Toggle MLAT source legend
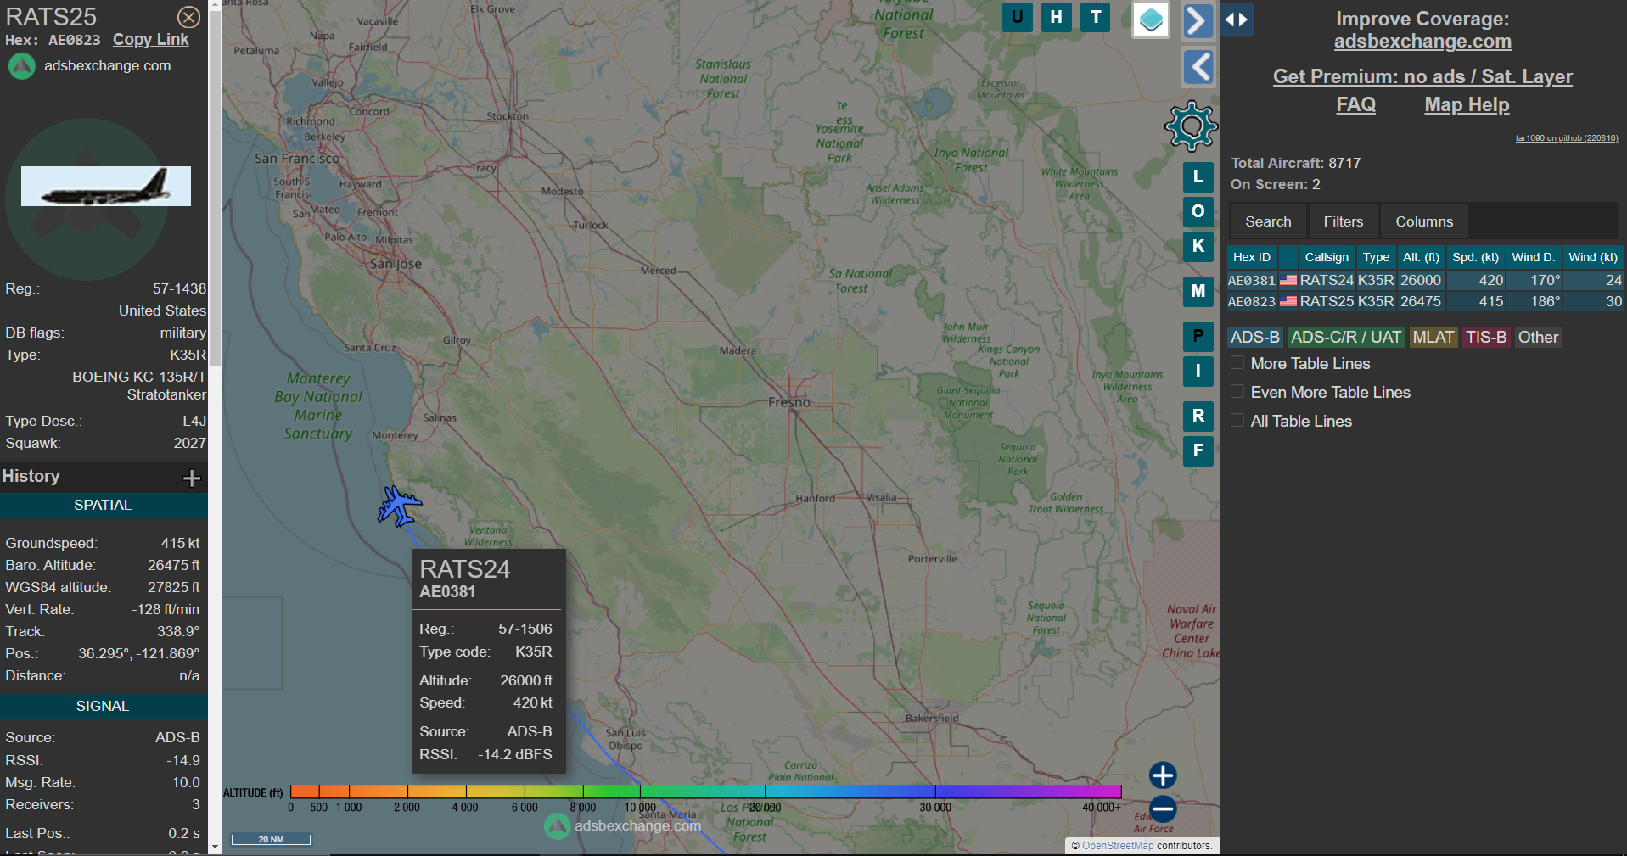The image size is (1627, 856). click(1433, 337)
